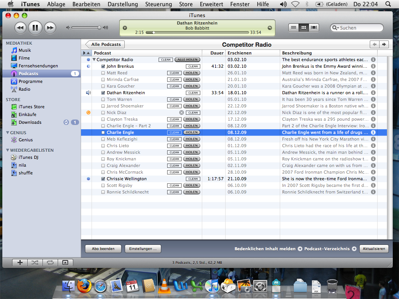
Task: Skip back to the previous track
Action: 20,28
